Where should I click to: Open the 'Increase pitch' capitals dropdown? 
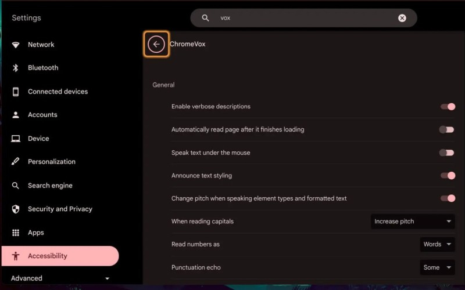pos(413,222)
